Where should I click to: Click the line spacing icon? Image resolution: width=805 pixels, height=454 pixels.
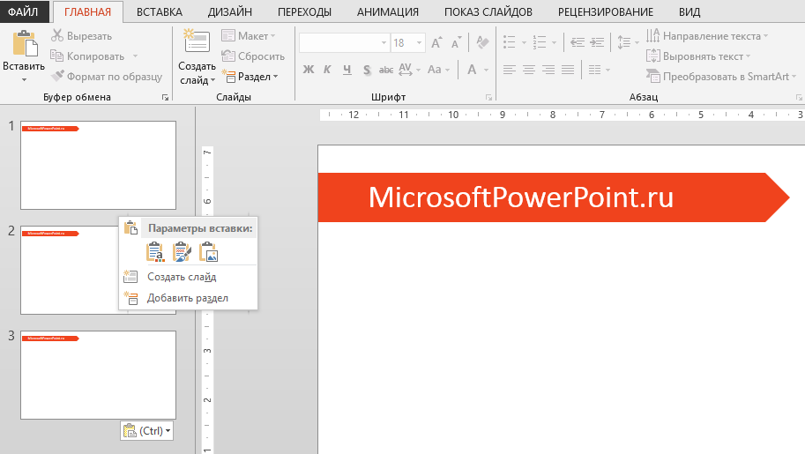click(x=623, y=42)
